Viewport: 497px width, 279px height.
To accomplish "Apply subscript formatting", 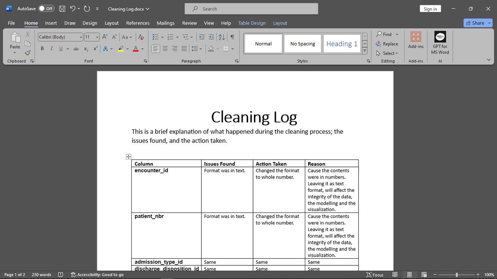I will coord(86,49).
